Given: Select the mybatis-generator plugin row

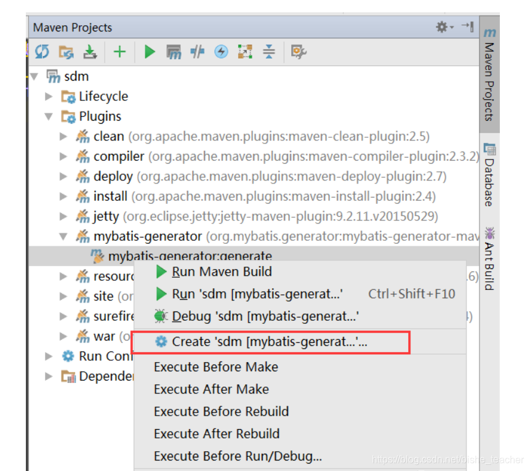Looking at the screenshot, I should (254, 236).
